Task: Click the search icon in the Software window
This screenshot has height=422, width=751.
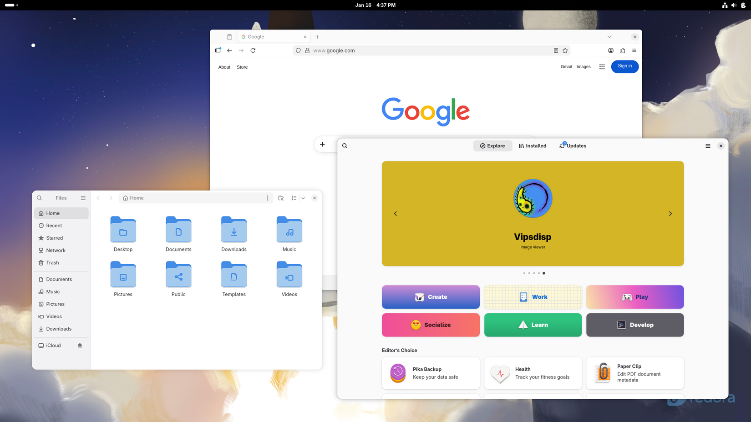Action: (x=345, y=146)
